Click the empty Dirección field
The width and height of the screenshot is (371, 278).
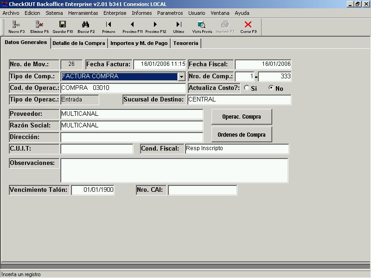tap(132, 137)
